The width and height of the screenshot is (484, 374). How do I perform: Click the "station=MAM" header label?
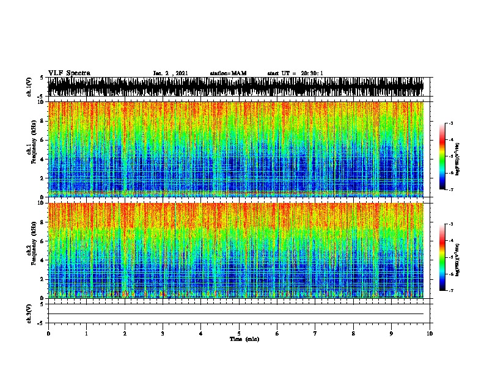(x=228, y=73)
